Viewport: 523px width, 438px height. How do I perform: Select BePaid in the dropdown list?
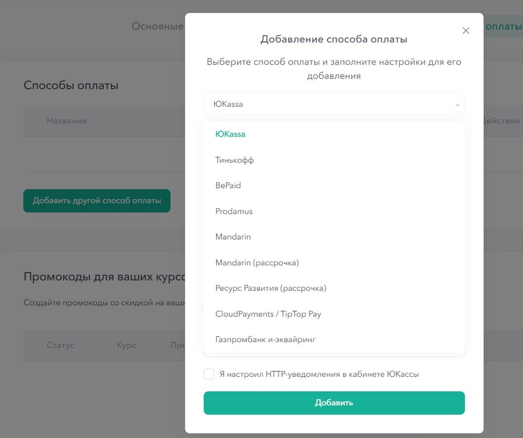228,186
